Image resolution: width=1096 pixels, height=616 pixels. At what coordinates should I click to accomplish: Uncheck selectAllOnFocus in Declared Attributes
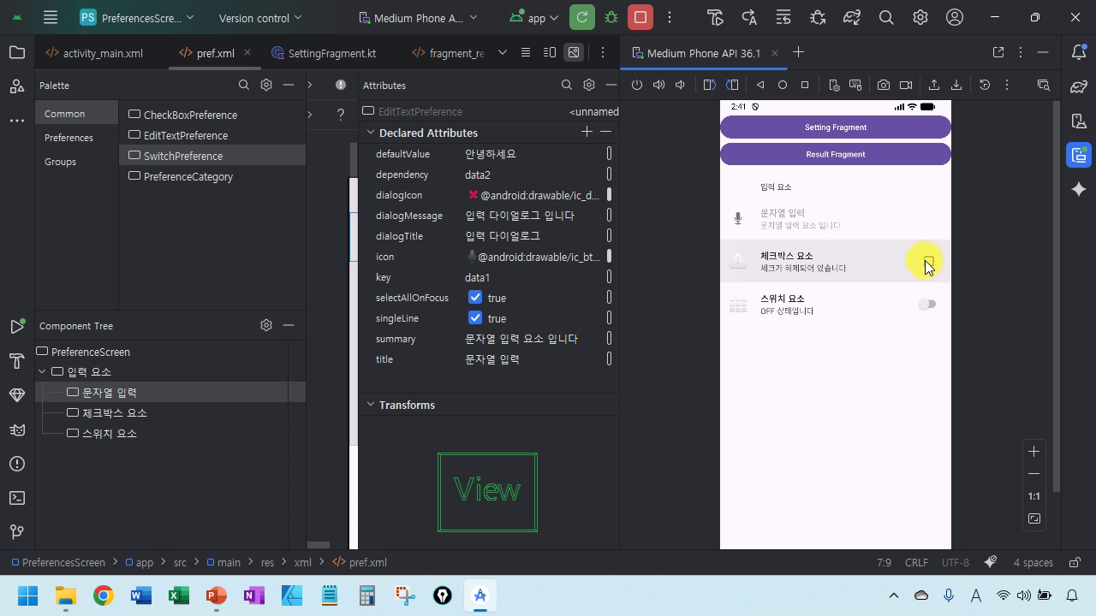(x=475, y=298)
